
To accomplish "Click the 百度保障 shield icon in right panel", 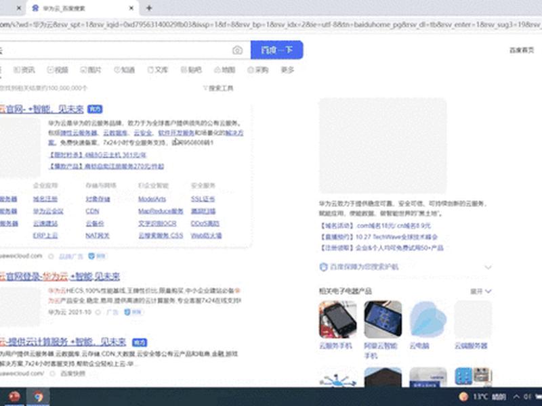I will pyautogui.click(x=323, y=267).
